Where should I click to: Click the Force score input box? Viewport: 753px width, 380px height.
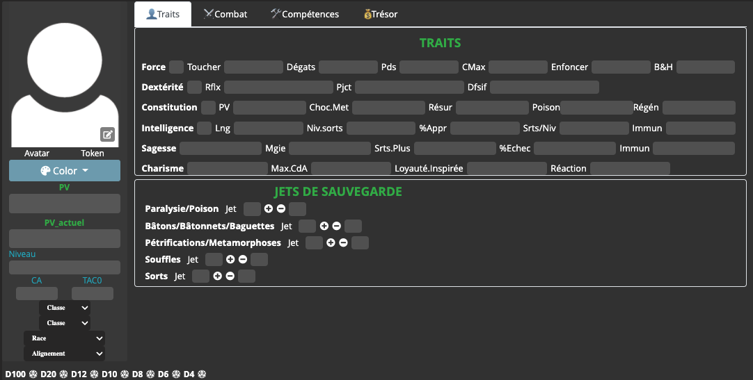point(176,67)
